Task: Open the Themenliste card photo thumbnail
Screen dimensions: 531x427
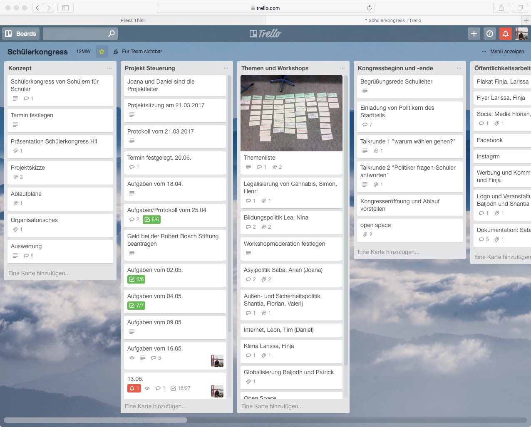Action: pos(291,113)
